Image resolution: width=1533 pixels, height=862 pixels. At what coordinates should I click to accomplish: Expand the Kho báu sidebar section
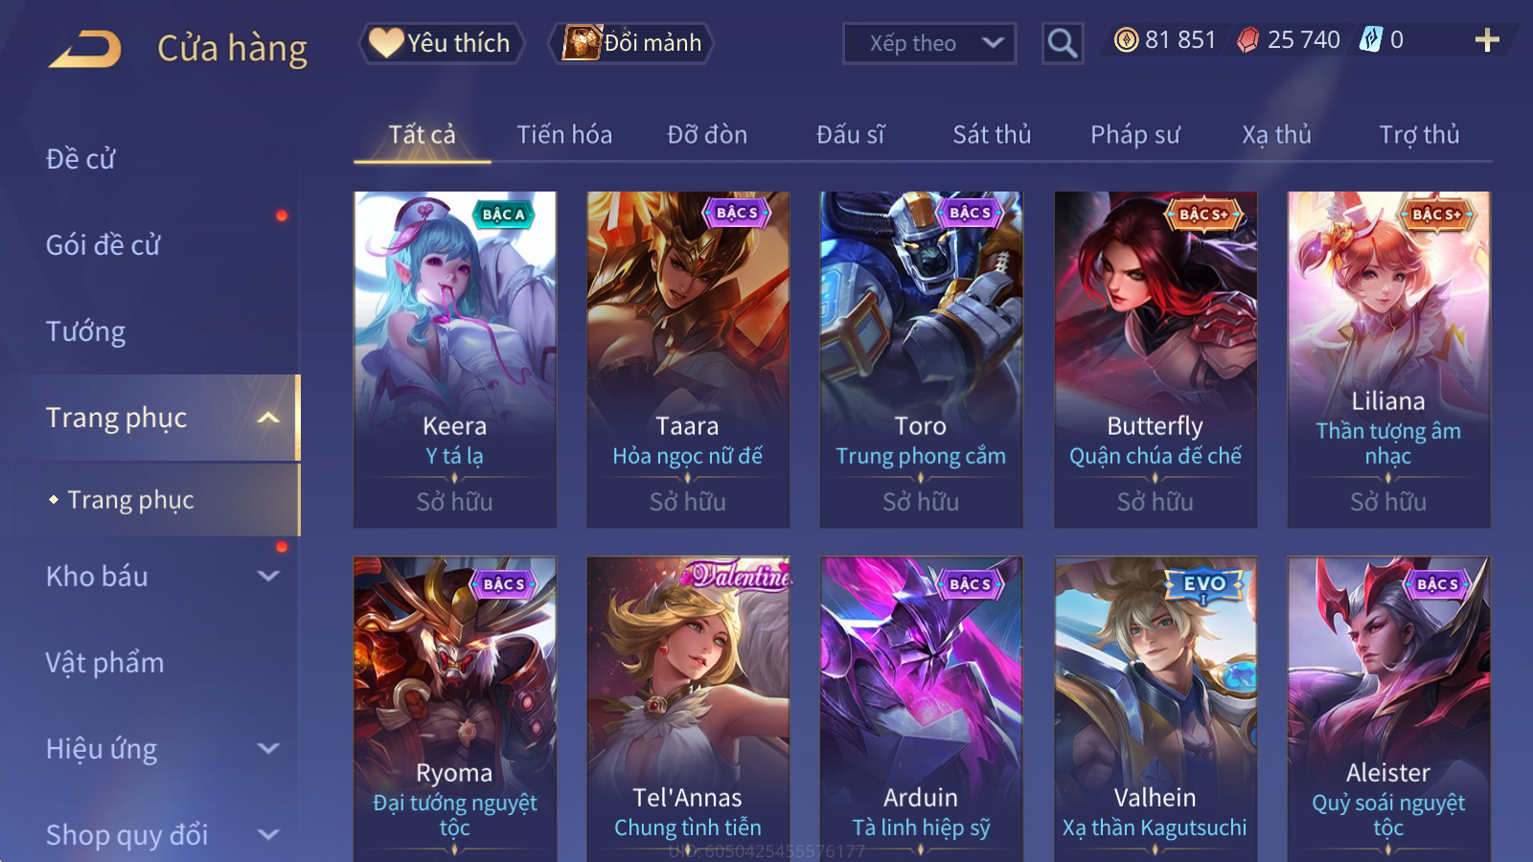[x=268, y=577]
